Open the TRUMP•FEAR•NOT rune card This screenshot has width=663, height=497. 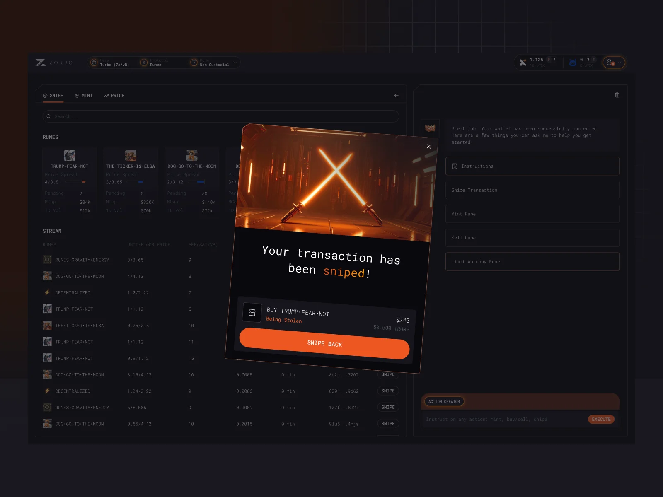point(70,181)
